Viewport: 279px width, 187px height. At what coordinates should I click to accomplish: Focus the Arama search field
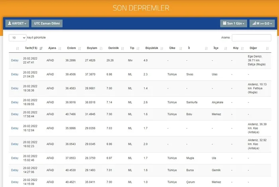pyautogui.click(x=251, y=38)
